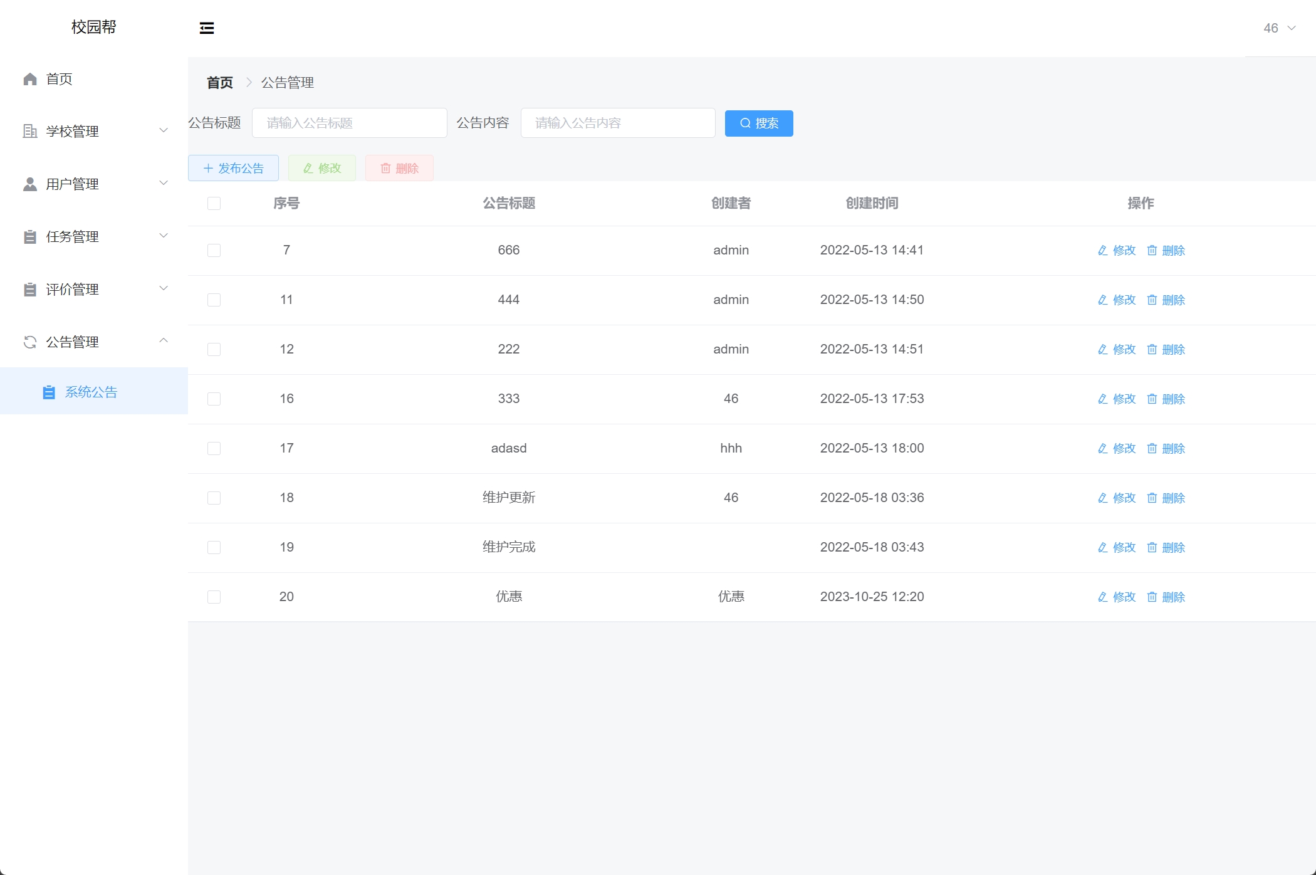Click the home icon in sidebar

(x=30, y=79)
